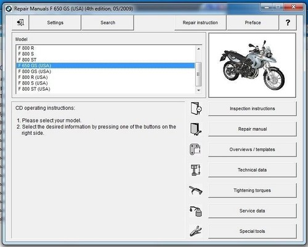Select model F 800 S (USA)
The height and width of the screenshot is (247, 308).
pyautogui.click(x=105, y=83)
